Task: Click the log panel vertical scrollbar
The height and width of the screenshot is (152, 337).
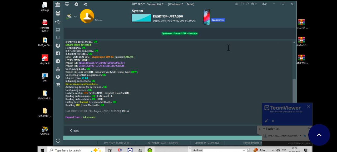Action: click(x=294, y=89)
